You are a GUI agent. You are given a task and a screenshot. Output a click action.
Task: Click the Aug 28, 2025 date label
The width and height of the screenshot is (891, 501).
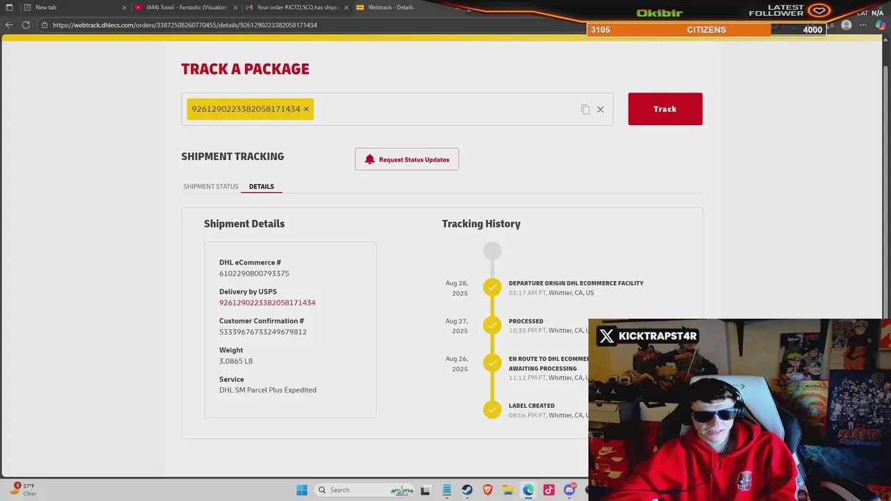pos(457,288)
